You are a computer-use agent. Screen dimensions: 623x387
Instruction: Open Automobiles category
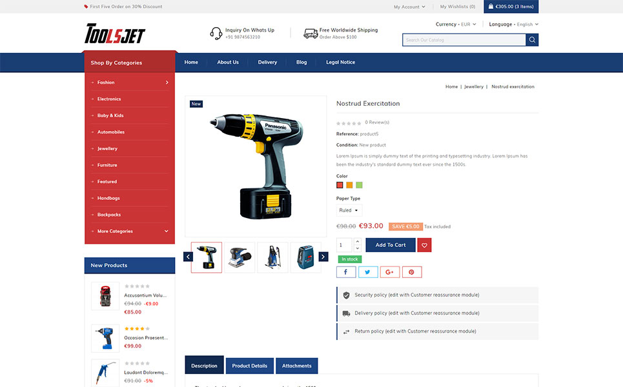111,132
